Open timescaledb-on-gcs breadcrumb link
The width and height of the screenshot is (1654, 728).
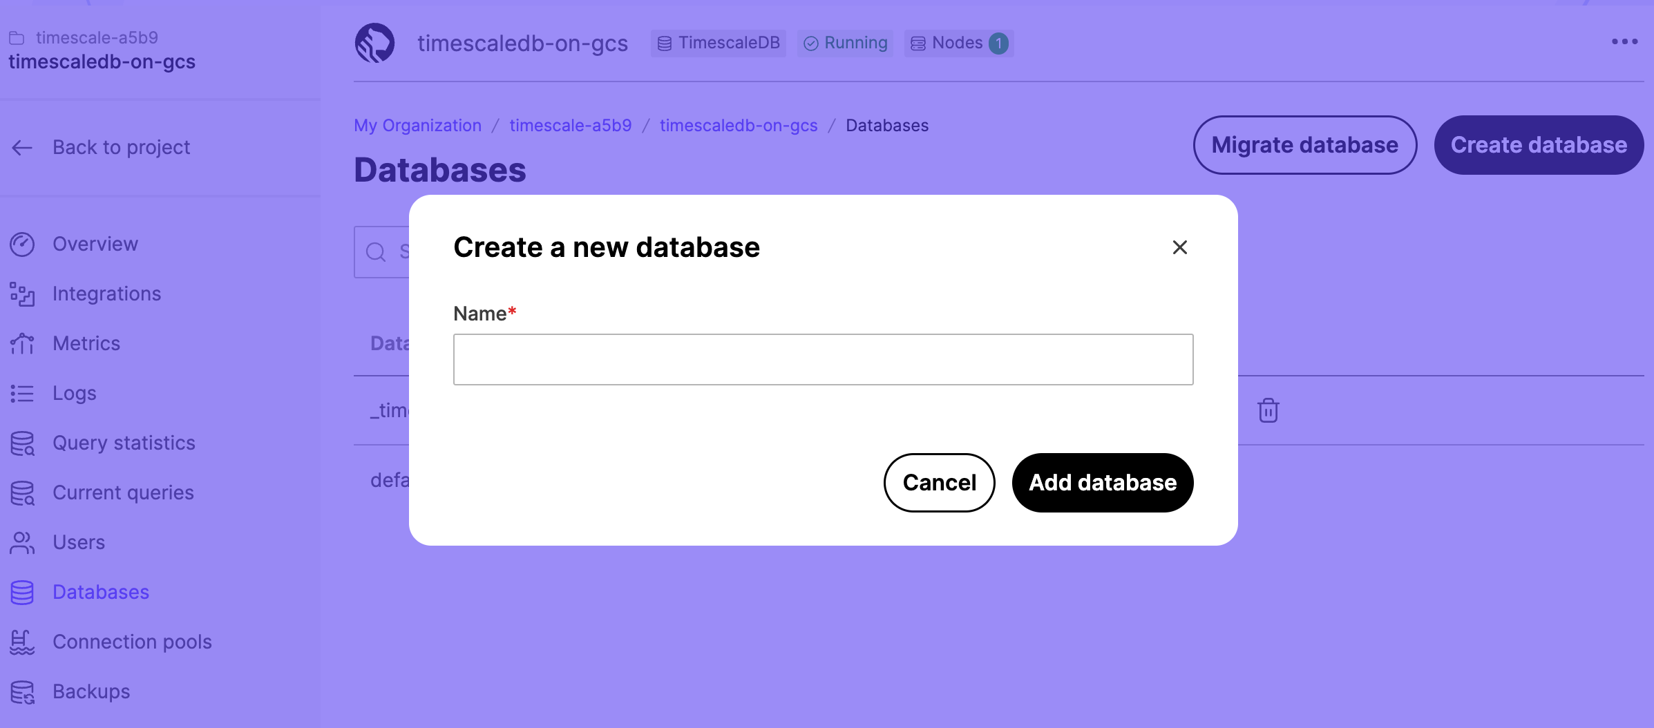[x=738, y=126]
